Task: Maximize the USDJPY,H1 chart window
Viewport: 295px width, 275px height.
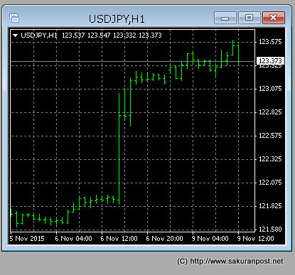Action: pyautogui.click(x=249, y=18)
